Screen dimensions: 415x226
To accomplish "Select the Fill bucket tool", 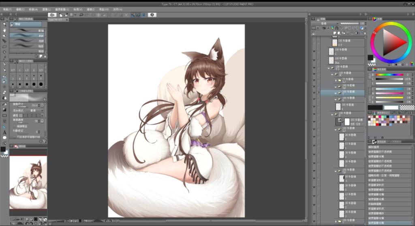I will [4, 104].
